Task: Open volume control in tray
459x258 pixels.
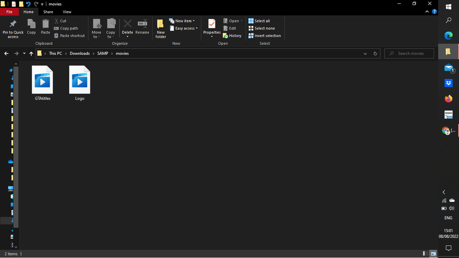Action: (452, 208)
